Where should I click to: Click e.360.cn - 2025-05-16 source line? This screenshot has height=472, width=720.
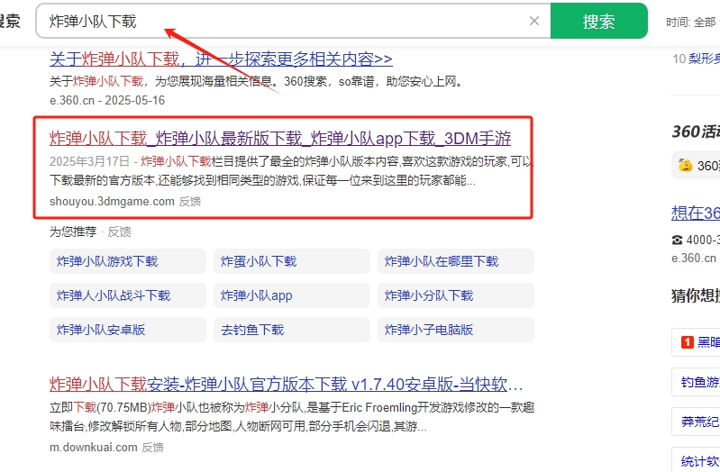(107, 101)
